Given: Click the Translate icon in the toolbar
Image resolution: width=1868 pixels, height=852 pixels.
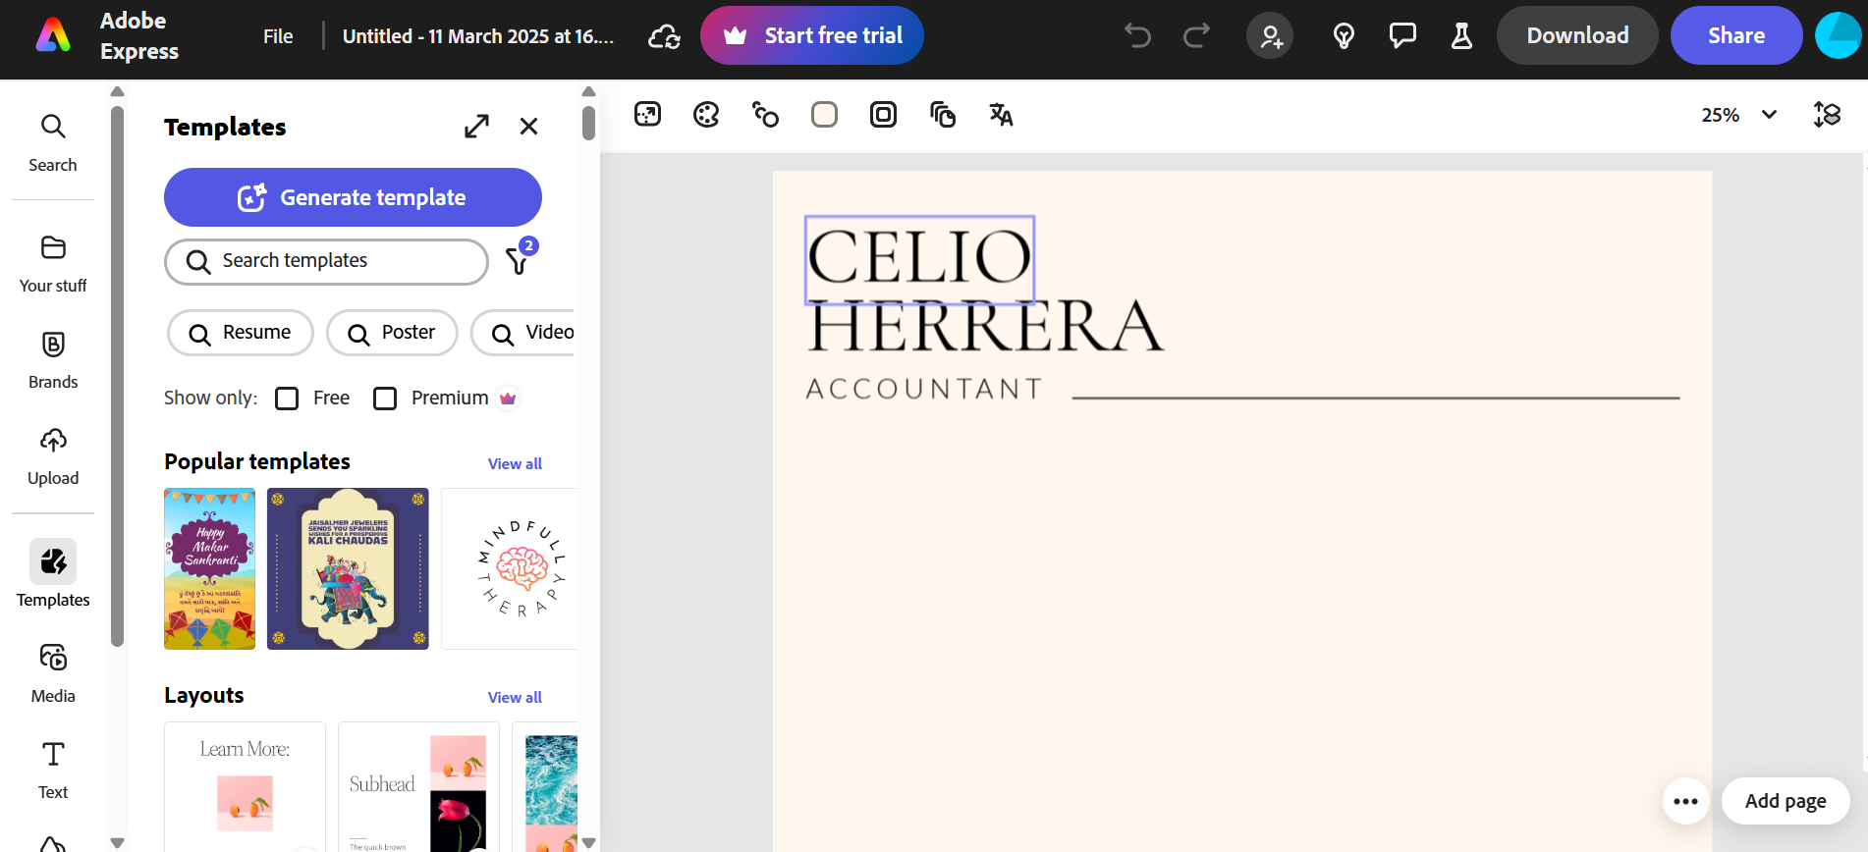Looking at the screenshot, I should 1001,115.
